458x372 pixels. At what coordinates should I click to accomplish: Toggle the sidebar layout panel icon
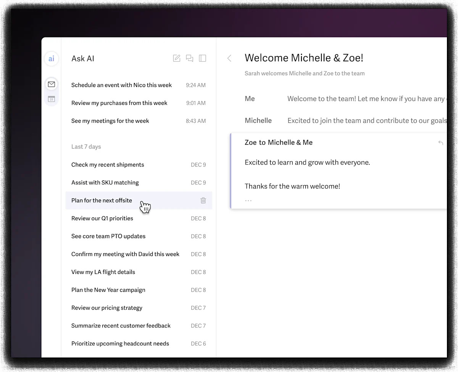pyautogui.click(x=202, y=58)
